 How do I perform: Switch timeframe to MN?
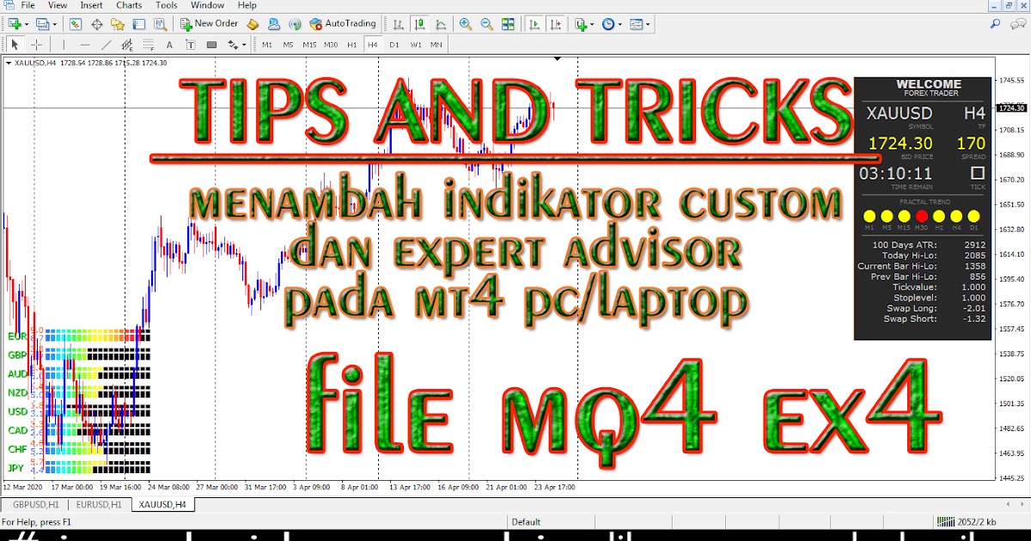(x=436, y=45)
